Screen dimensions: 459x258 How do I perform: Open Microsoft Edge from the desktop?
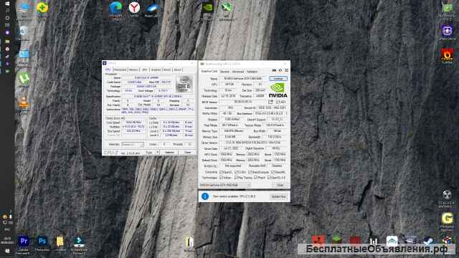pos(116,8)
